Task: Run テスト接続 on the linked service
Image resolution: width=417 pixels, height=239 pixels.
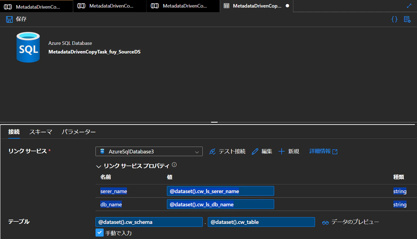Action: [227, 152]
